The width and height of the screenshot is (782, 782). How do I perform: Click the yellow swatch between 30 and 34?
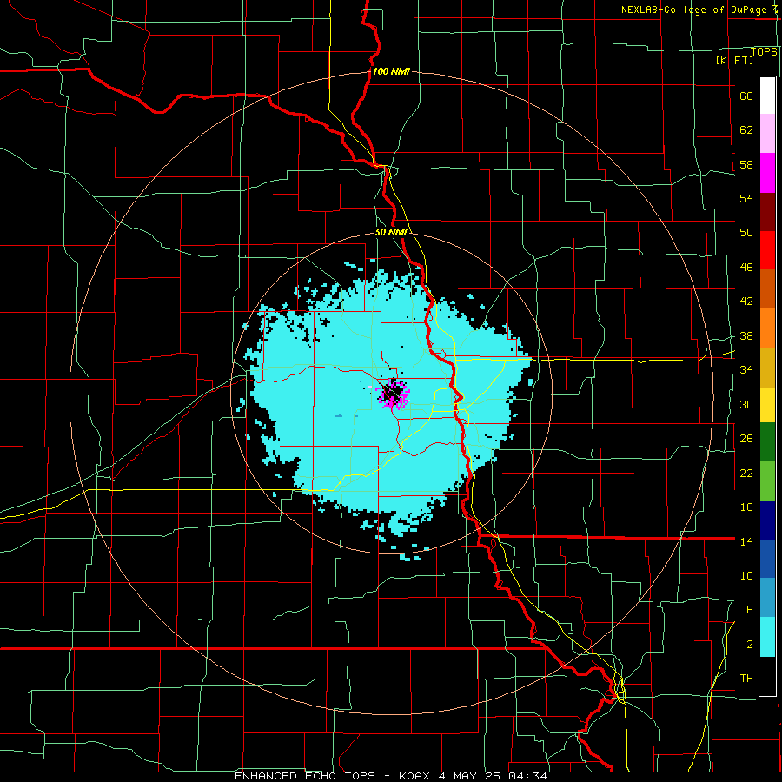pos(767,405)
